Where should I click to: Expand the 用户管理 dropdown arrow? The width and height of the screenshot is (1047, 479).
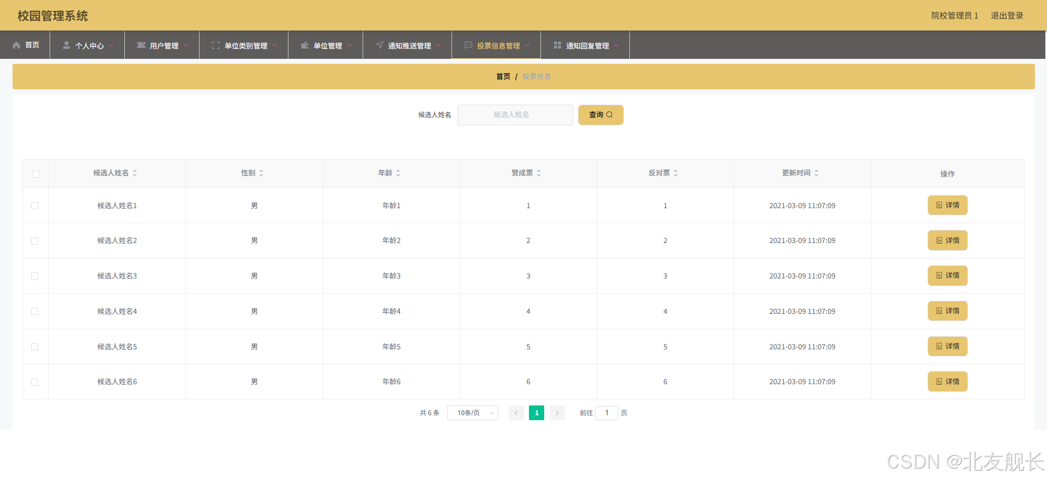click(186, 46)
